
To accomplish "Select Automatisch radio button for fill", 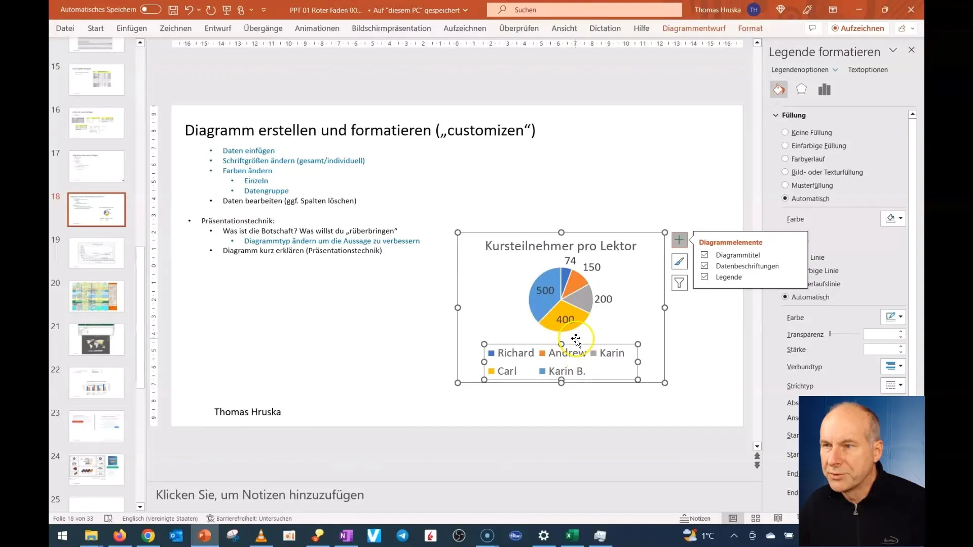I will pyautogui.click(x=786, y=199).
